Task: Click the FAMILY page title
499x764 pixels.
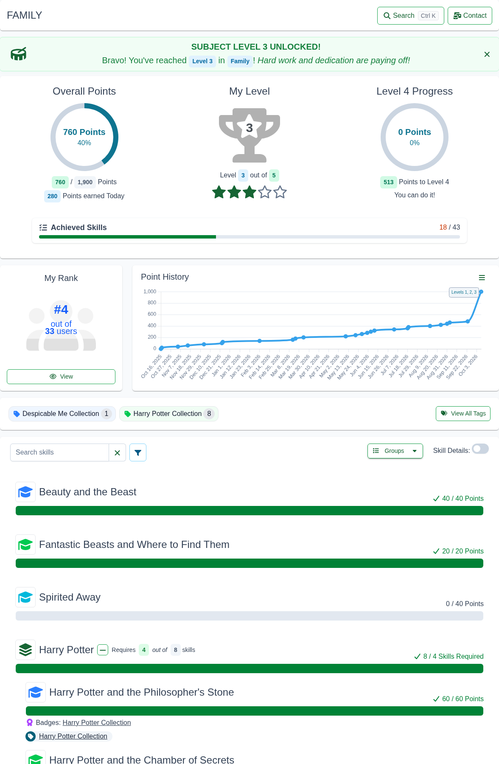Action: (x=25, y=15)
